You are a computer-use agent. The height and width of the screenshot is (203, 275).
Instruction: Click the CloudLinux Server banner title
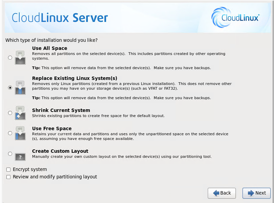tap(60, 18)
